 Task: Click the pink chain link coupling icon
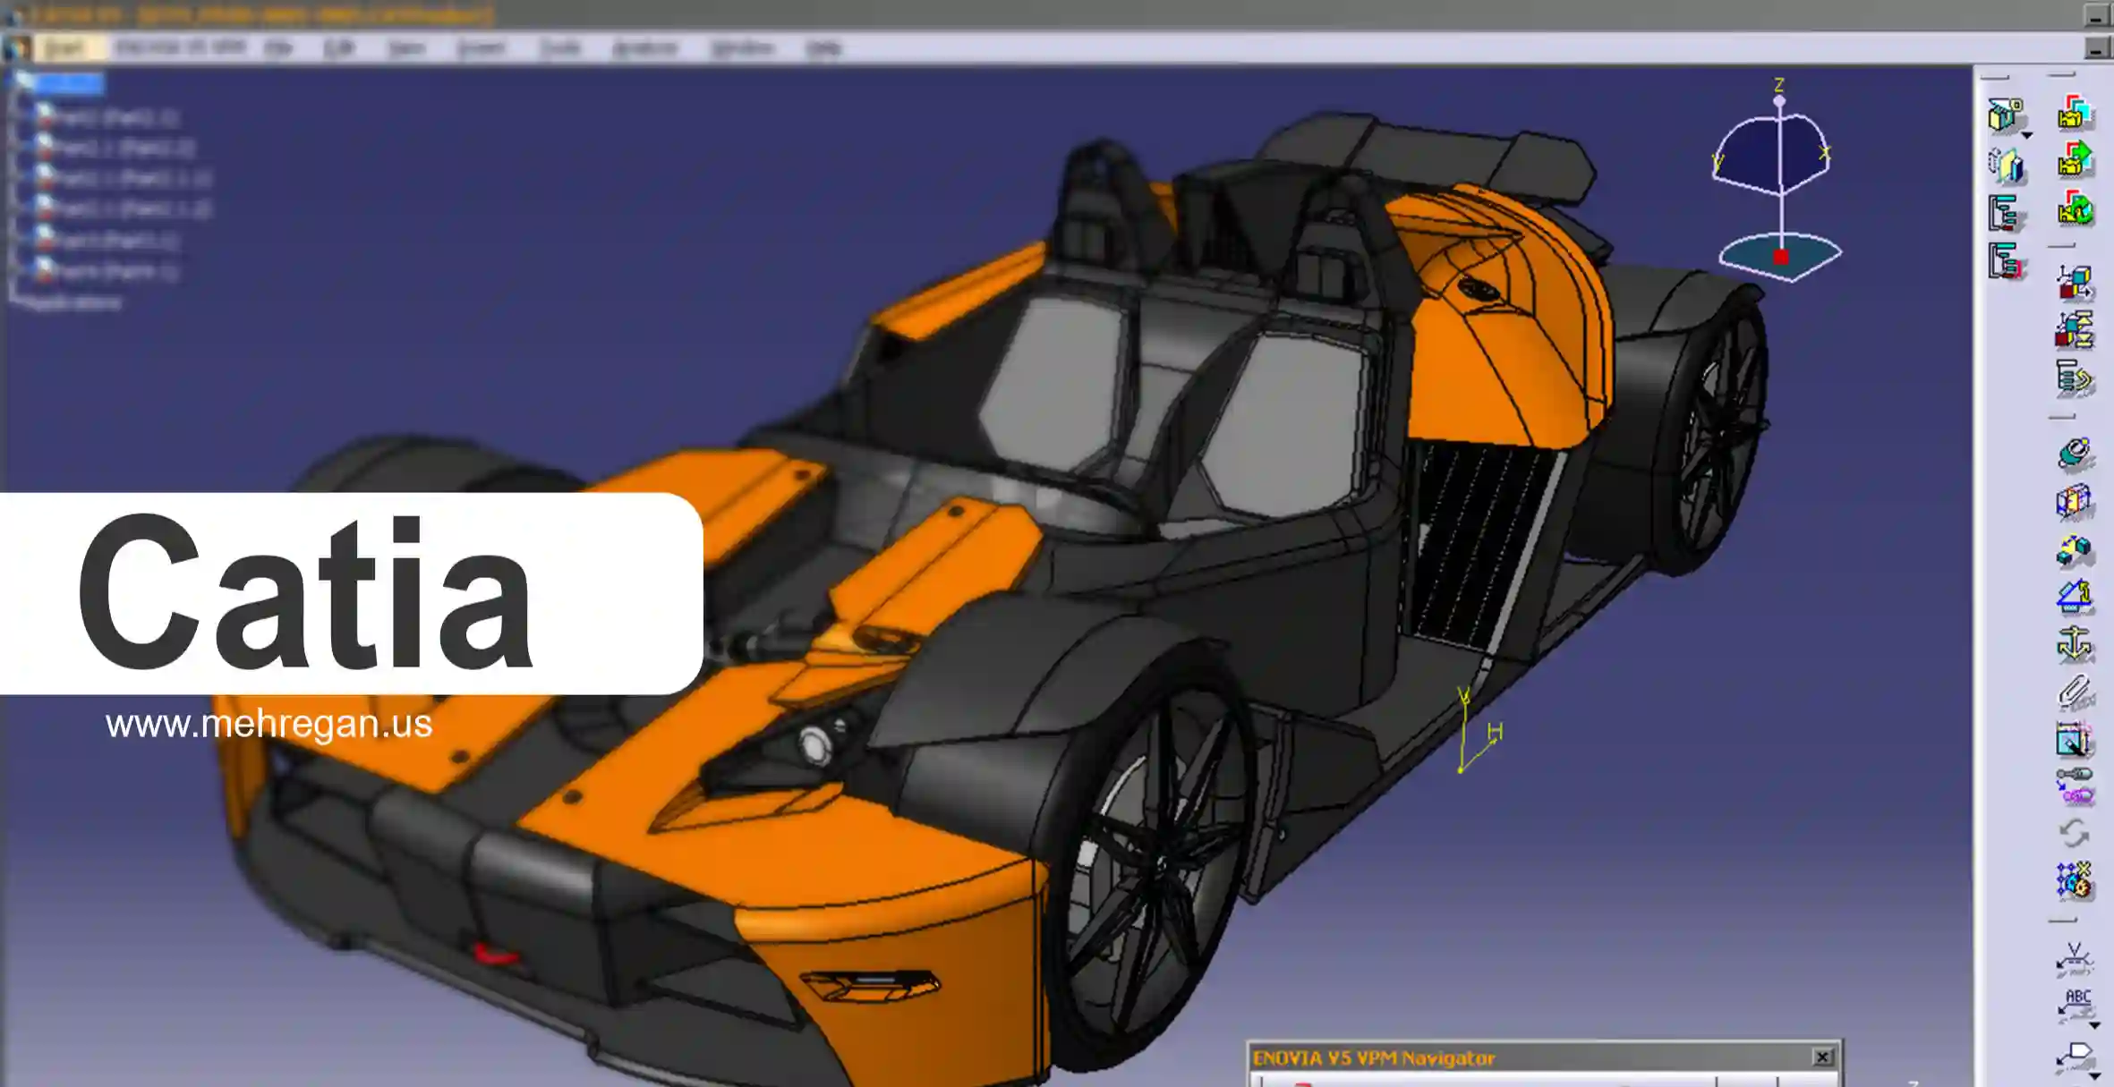pyautogui.click(x=2075, y=786)
